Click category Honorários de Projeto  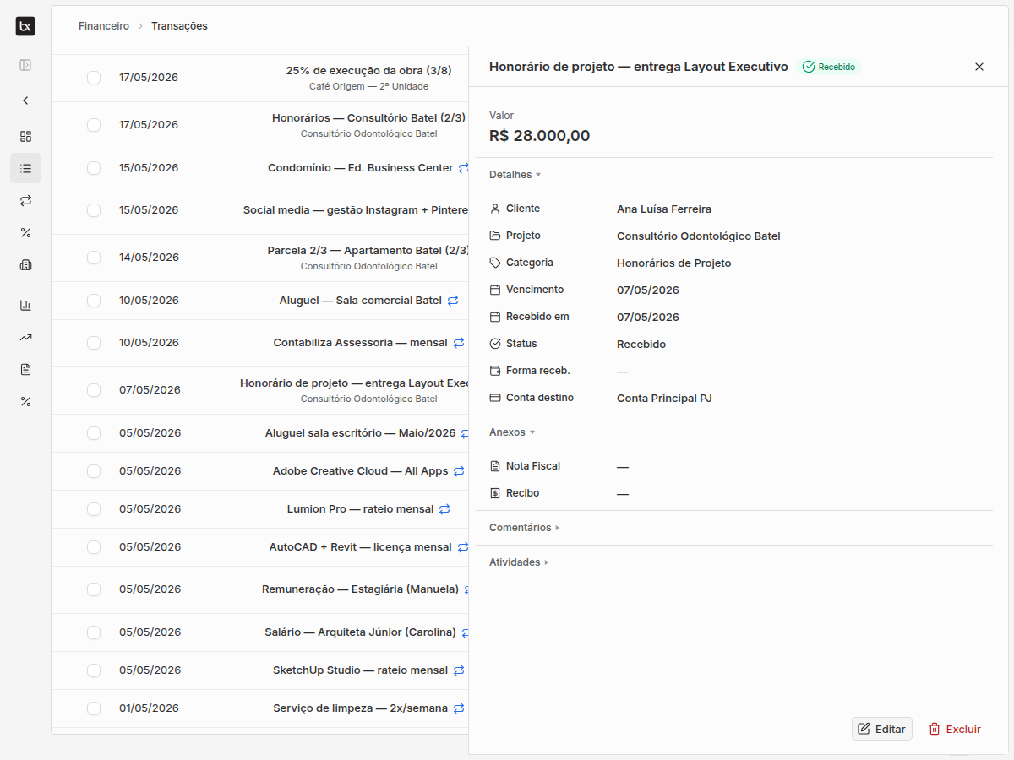point(674,263)
